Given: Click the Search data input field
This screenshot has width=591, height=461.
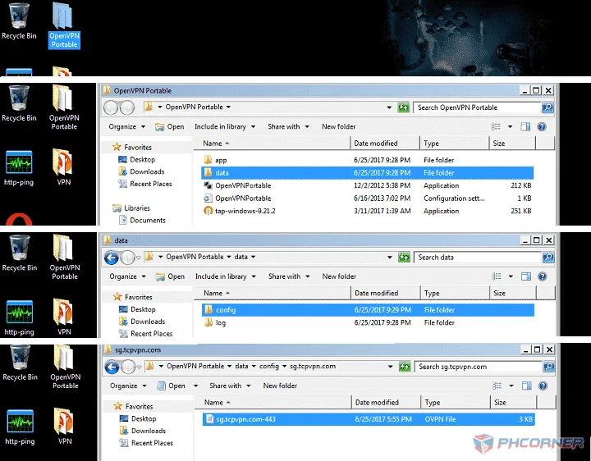Looking at the screenshot, I should pos(478,258).
